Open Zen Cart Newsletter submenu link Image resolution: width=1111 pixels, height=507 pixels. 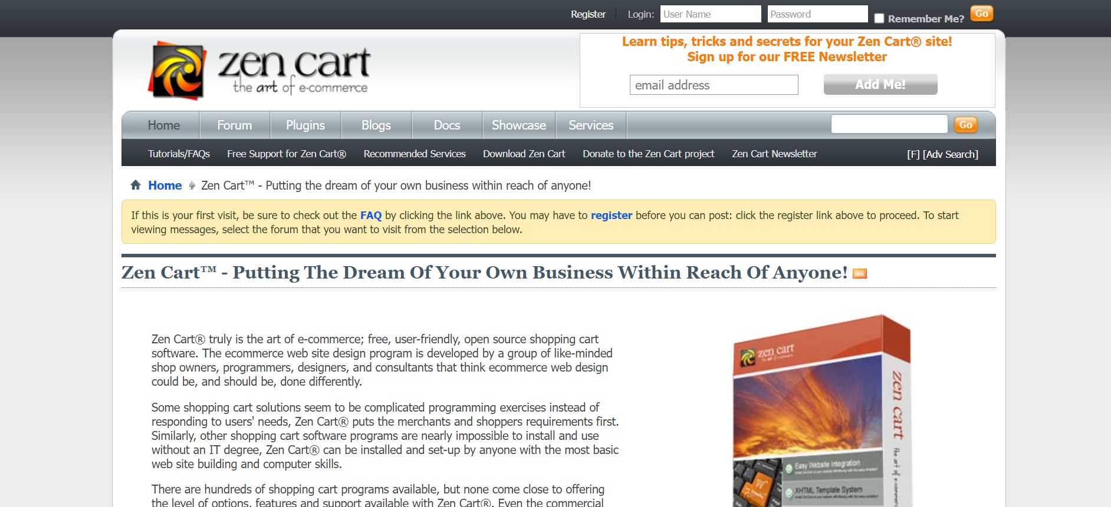[774, 154]
